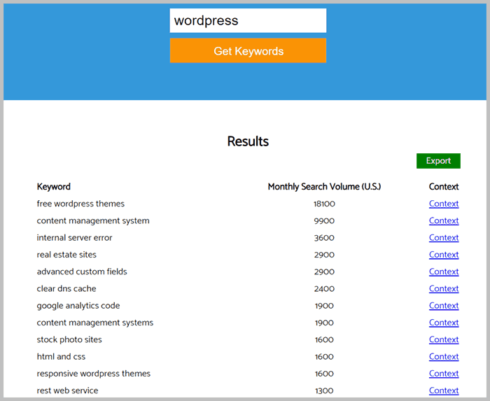Screen dimensions: 490x401
Task: Open Context link for content management system
Action: click(443, 221)
